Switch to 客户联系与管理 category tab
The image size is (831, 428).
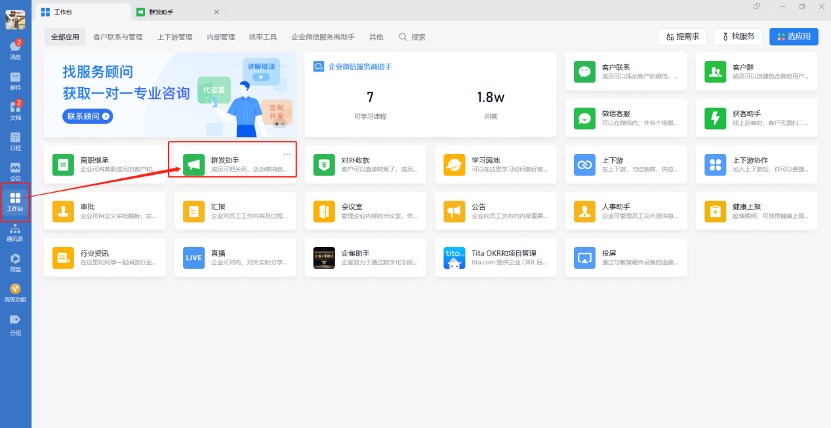(118, 37)
